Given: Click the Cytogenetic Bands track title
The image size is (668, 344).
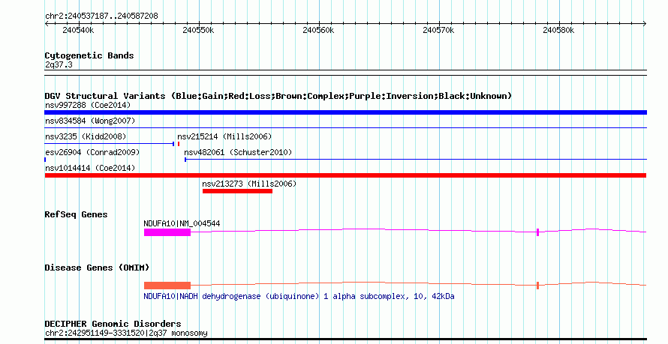Looking at the screenshot, I should pyautogui.click(x=89, y=55).
